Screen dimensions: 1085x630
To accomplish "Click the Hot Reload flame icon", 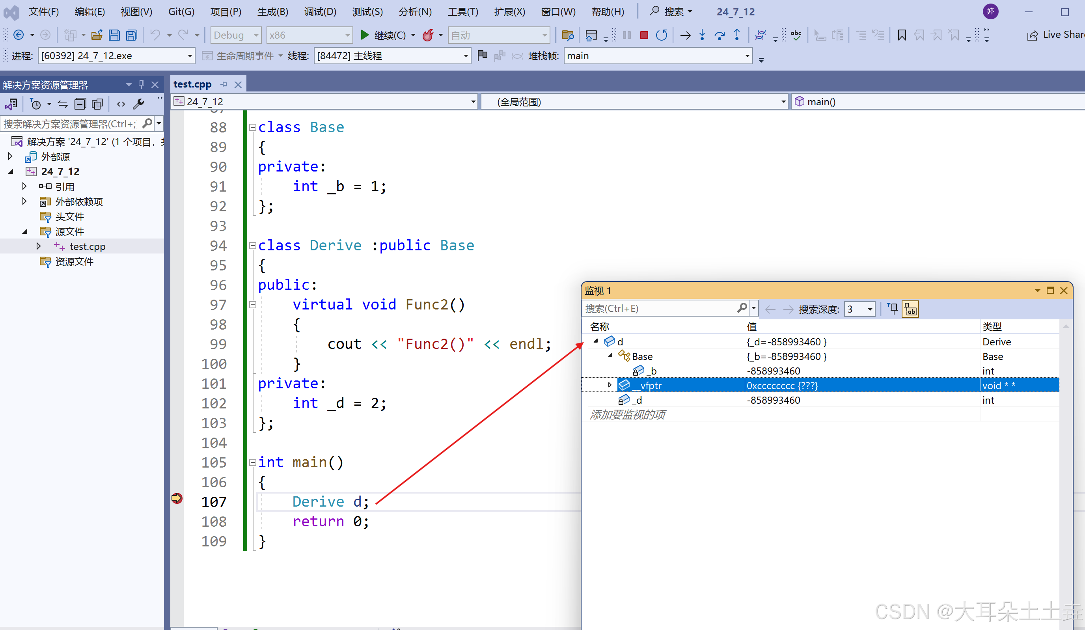I will pos(428,35).
